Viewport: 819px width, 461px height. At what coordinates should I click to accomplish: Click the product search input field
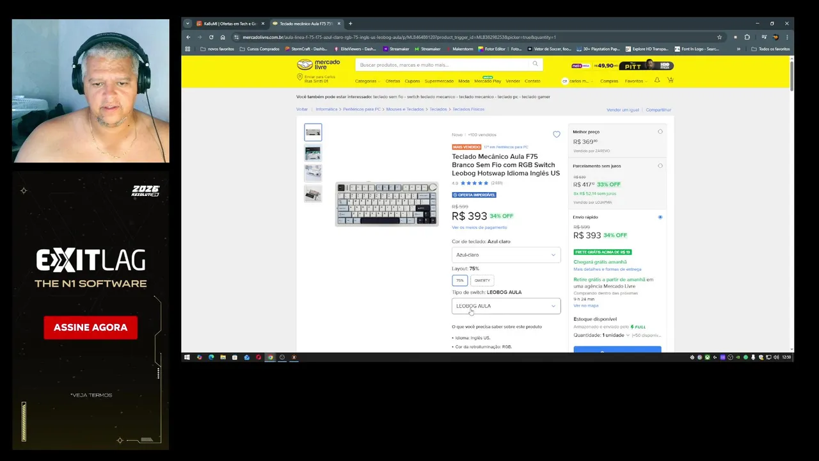442,65
